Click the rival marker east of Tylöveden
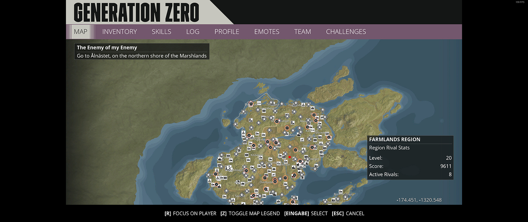Image resolution: width=528 pixels, height=222 pixels. (329, 137)
